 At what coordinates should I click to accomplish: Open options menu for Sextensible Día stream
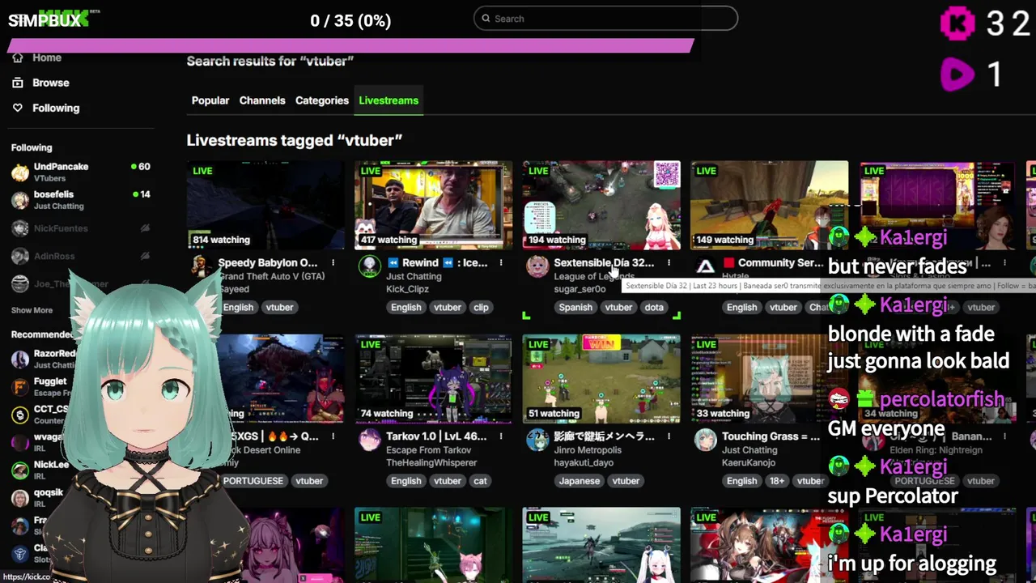coord(669,262)
